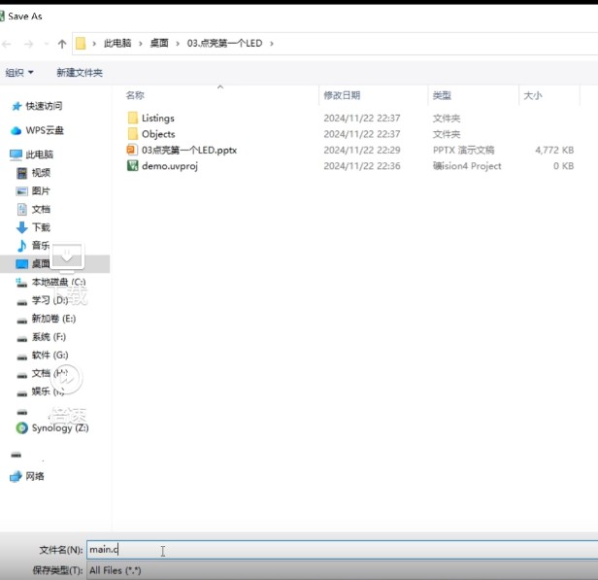Select the Listings folder name

pos(158,119)
